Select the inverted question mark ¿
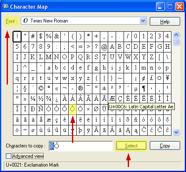 click(x=57, y=99)
